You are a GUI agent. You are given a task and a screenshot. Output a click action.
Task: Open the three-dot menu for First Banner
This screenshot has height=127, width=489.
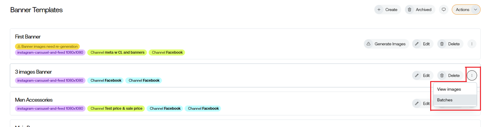tap(472, 44)
